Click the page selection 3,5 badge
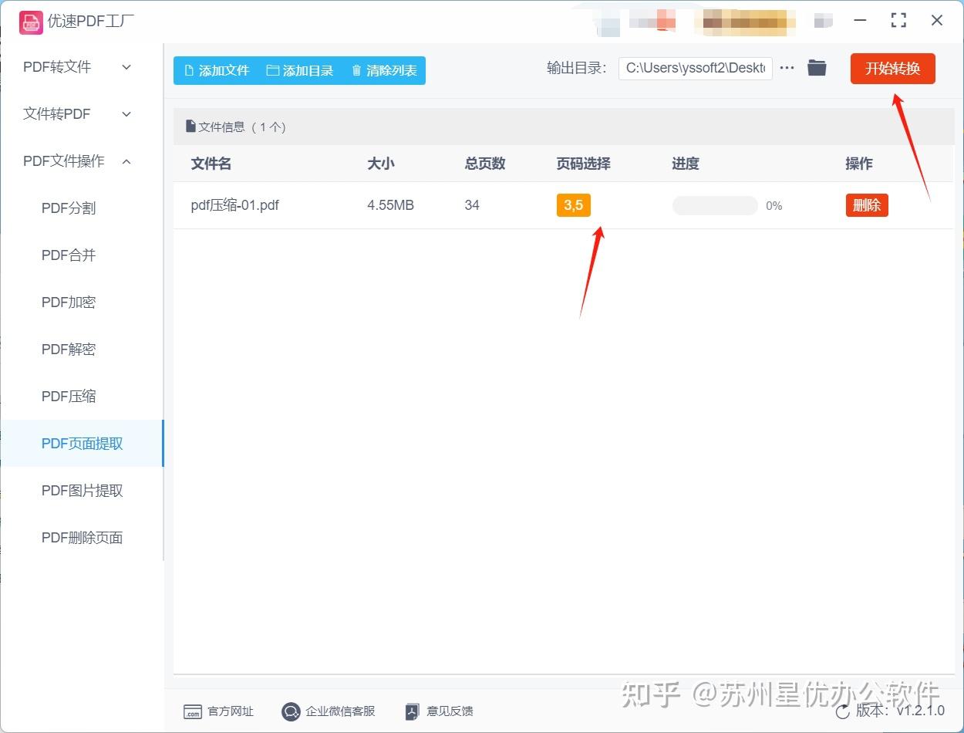Image resolution: width=964 pixels, height=733 pixels. (573, 205)
